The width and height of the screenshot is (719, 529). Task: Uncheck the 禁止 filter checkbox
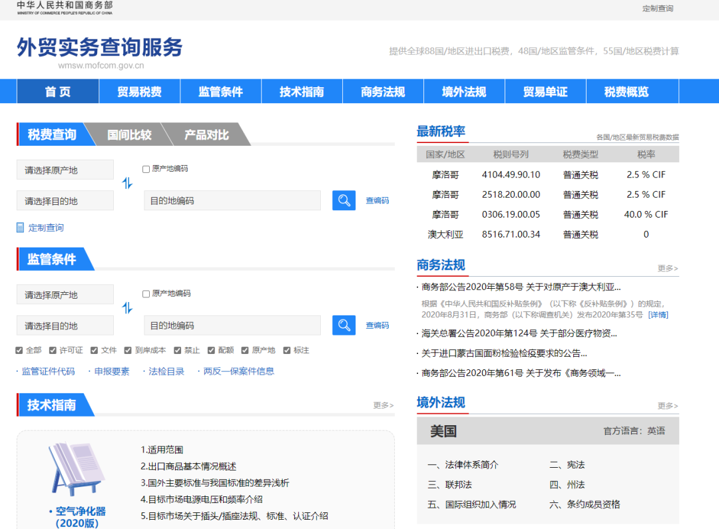click(178, 351)
